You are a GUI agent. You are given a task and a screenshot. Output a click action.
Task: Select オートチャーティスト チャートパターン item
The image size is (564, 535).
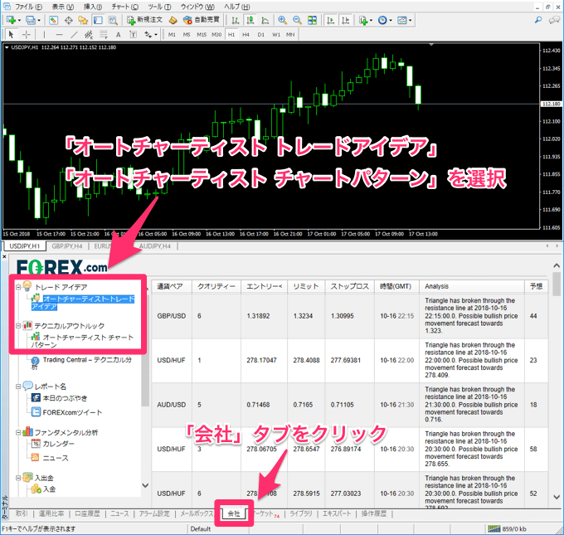82,341
